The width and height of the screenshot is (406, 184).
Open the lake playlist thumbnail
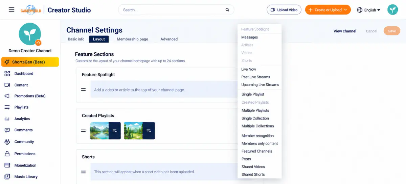click(105, 131)
